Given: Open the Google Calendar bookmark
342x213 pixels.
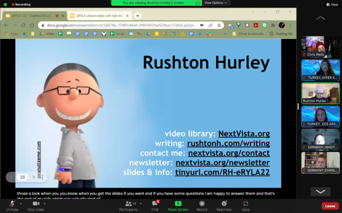Looking at the screenshot, I should click(x=131, y=34).
